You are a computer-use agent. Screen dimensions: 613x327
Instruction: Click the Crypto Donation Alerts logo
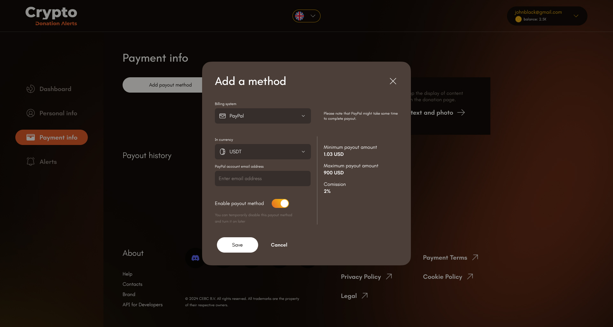pos(51,16)
